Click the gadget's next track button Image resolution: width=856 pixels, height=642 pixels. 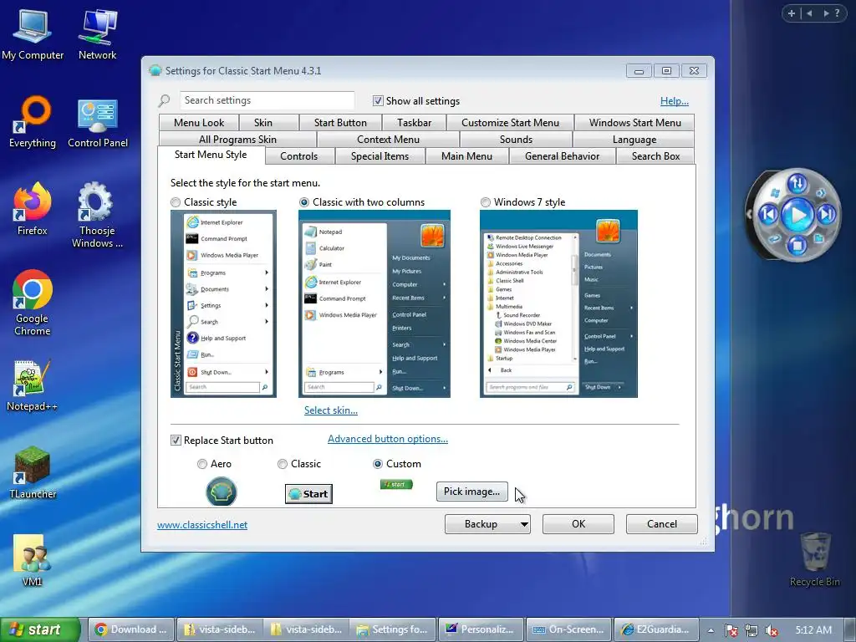point(826,214)
